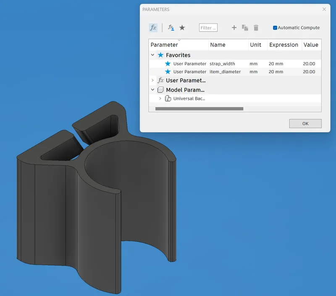Sort by the Name column header
This screenshot has width=336, height=296.
[x=218, y=45]
